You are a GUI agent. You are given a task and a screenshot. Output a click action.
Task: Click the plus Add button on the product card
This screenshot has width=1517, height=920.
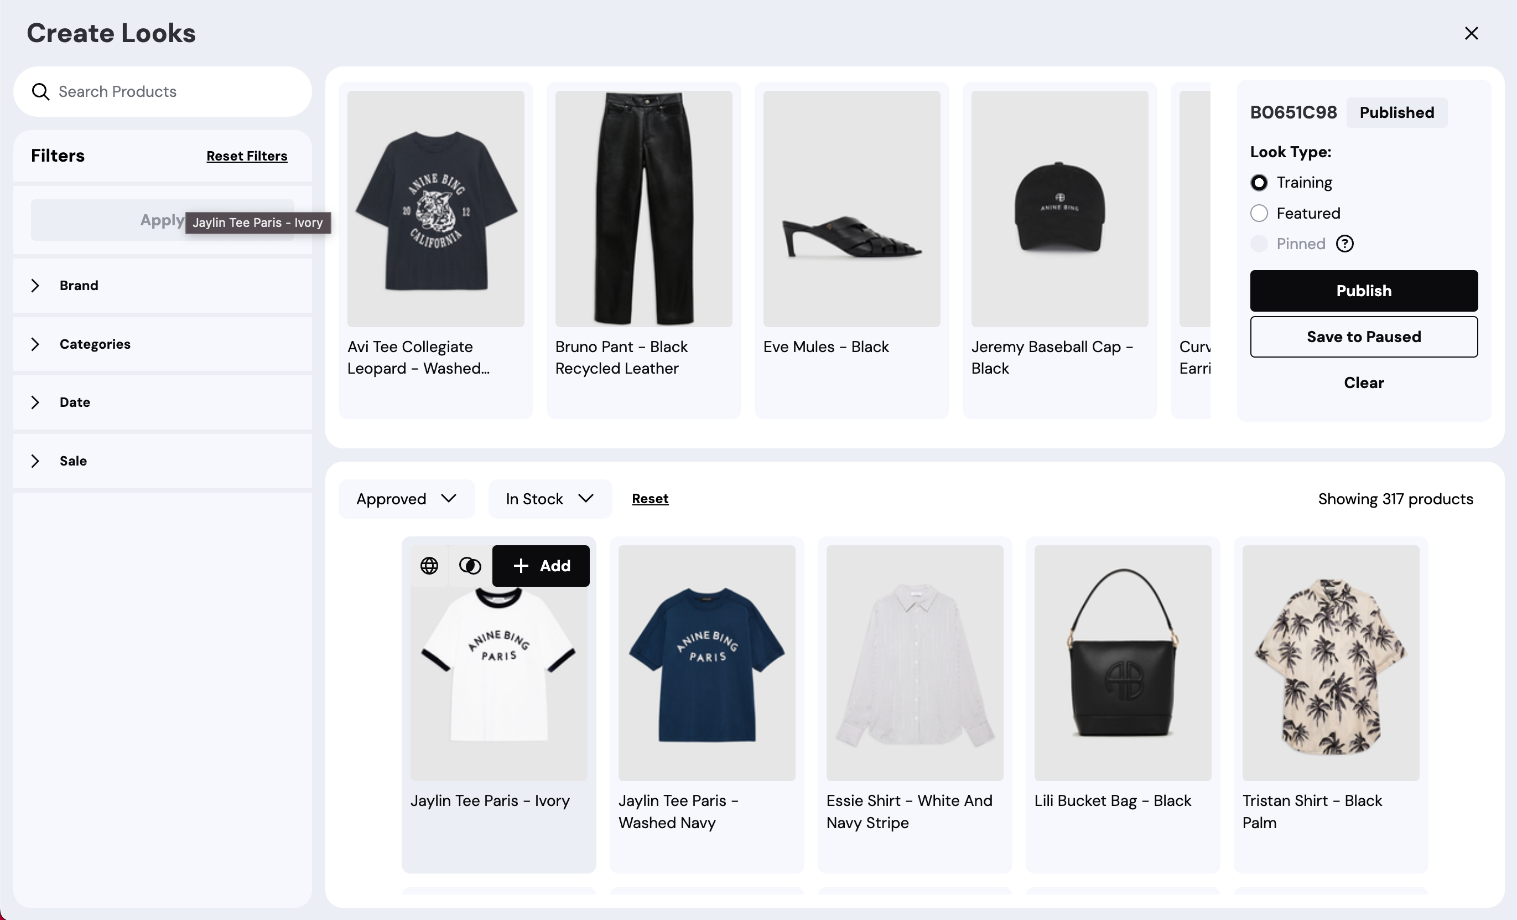click(x=541, y=566)
